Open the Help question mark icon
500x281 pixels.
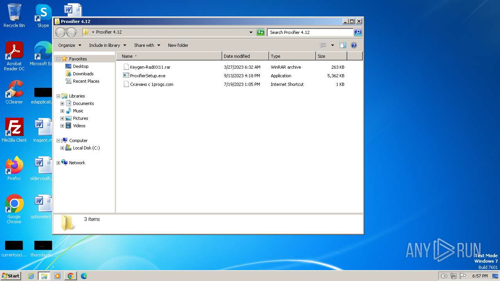354,45
